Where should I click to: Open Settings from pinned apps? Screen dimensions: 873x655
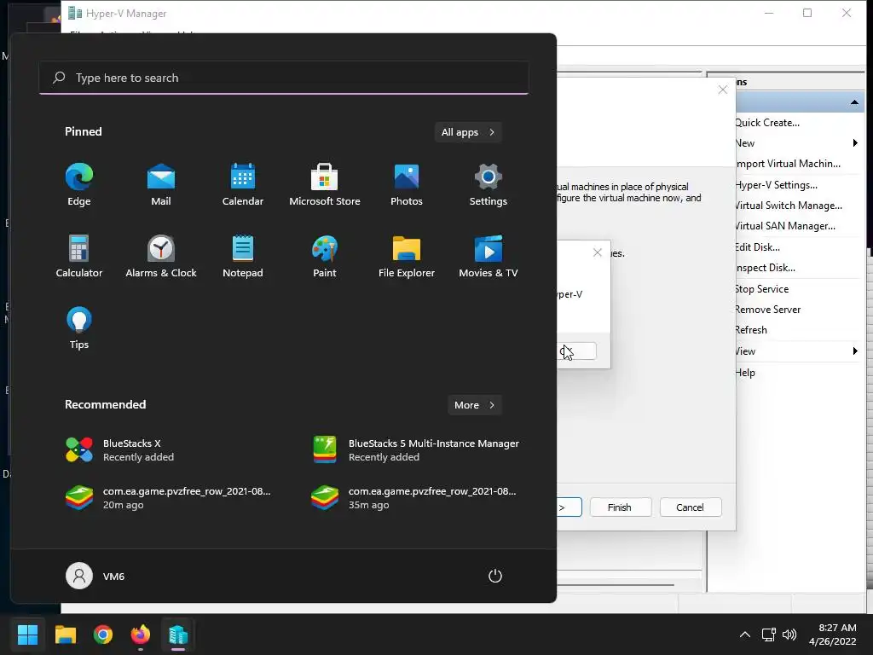click(x=489, y=184)
